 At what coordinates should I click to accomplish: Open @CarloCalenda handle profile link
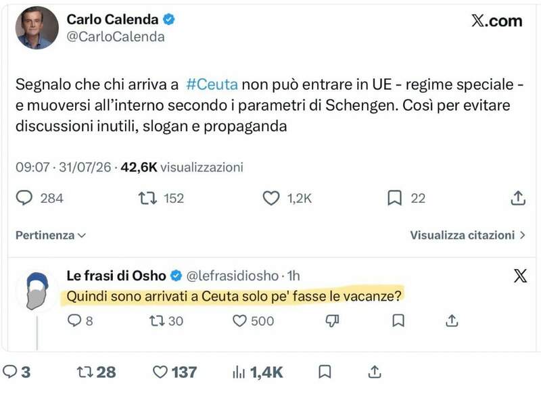pyautogui.click(x=116, y=37)
